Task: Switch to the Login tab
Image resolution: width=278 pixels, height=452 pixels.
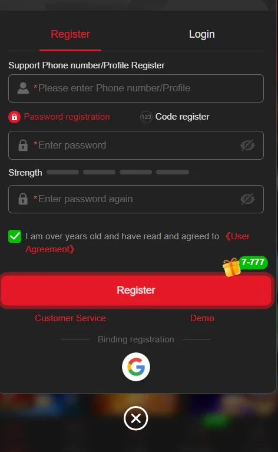Action: 201,34
